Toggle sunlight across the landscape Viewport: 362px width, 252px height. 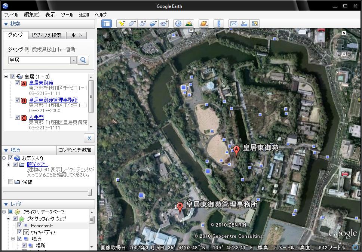[x=189, y=24]
